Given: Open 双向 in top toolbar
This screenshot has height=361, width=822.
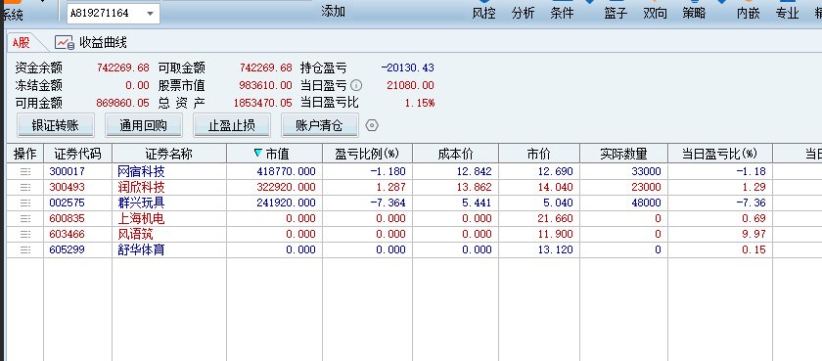Looking at the screenshot, I should (x=655, y=13).
